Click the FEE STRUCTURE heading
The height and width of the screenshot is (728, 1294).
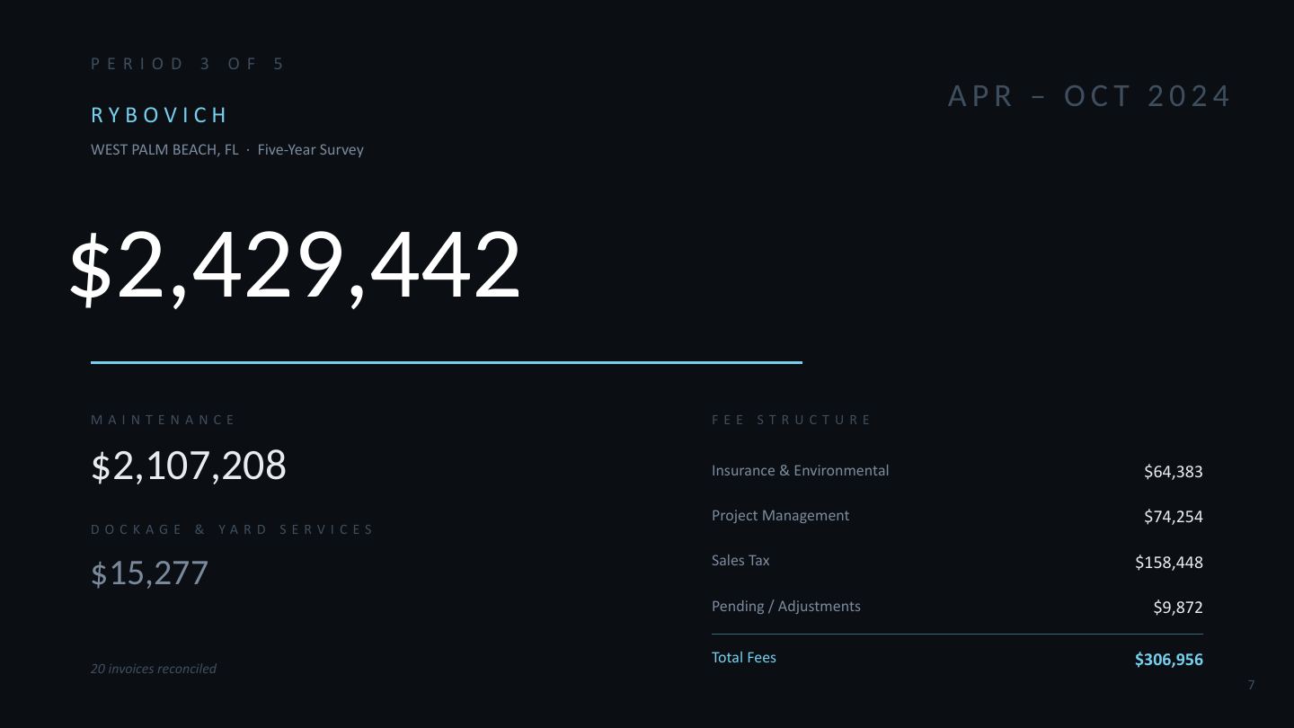(792, 420)
